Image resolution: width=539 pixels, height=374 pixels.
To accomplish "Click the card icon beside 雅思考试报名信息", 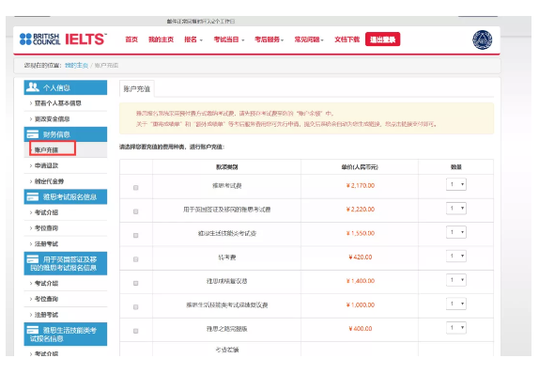I will [x=33, y=196].
